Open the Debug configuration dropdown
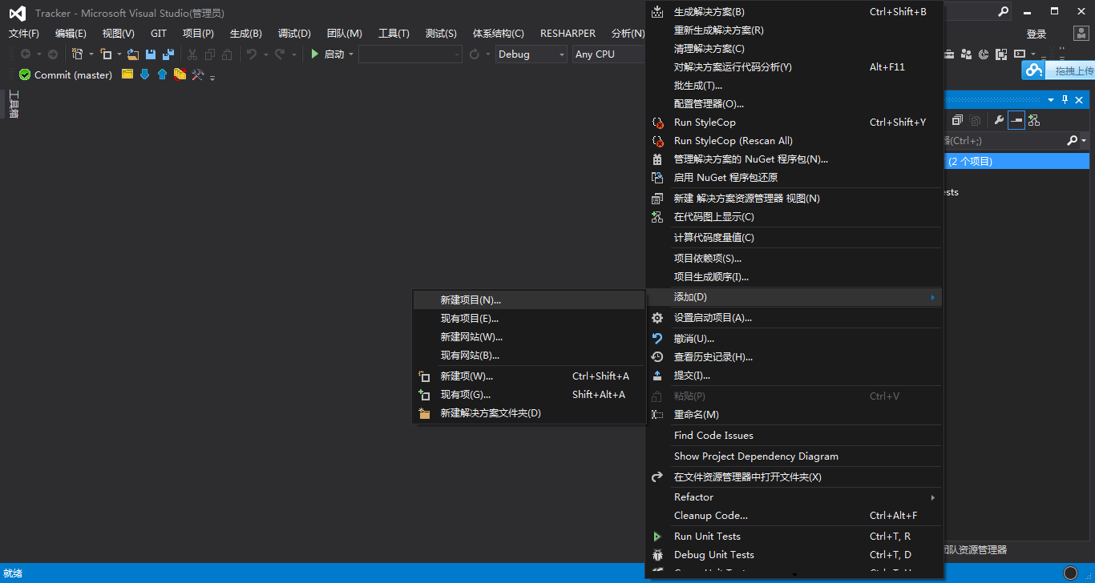Image resolution: width=1095 pixels, height=583 pixels. click(x=531, y=54)
